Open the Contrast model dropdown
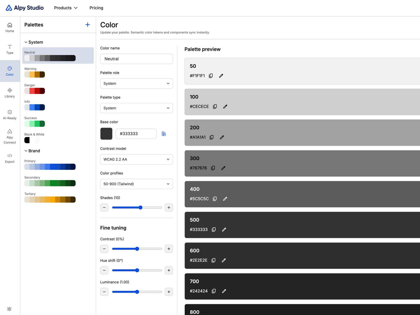The width and height of the screenshot is (420, 315). 136,159
